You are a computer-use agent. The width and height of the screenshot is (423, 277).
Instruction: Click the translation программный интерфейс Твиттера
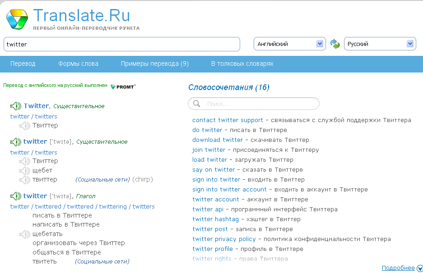pyautogui.click(x=284, y=209)
